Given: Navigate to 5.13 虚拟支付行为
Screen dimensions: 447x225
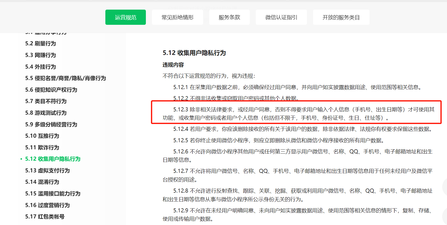Looking at the screenshot, I should 47,171.
